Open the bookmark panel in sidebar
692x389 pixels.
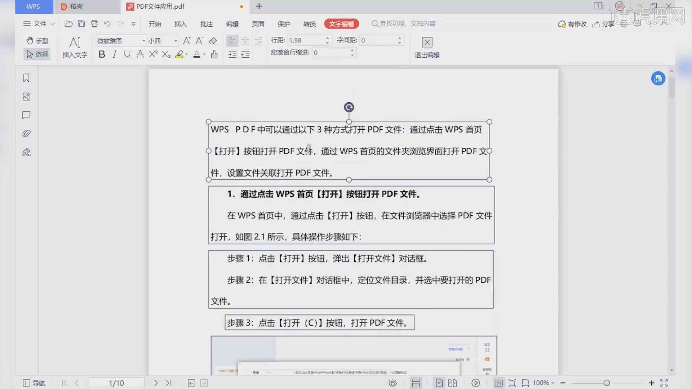pos(26,78)
